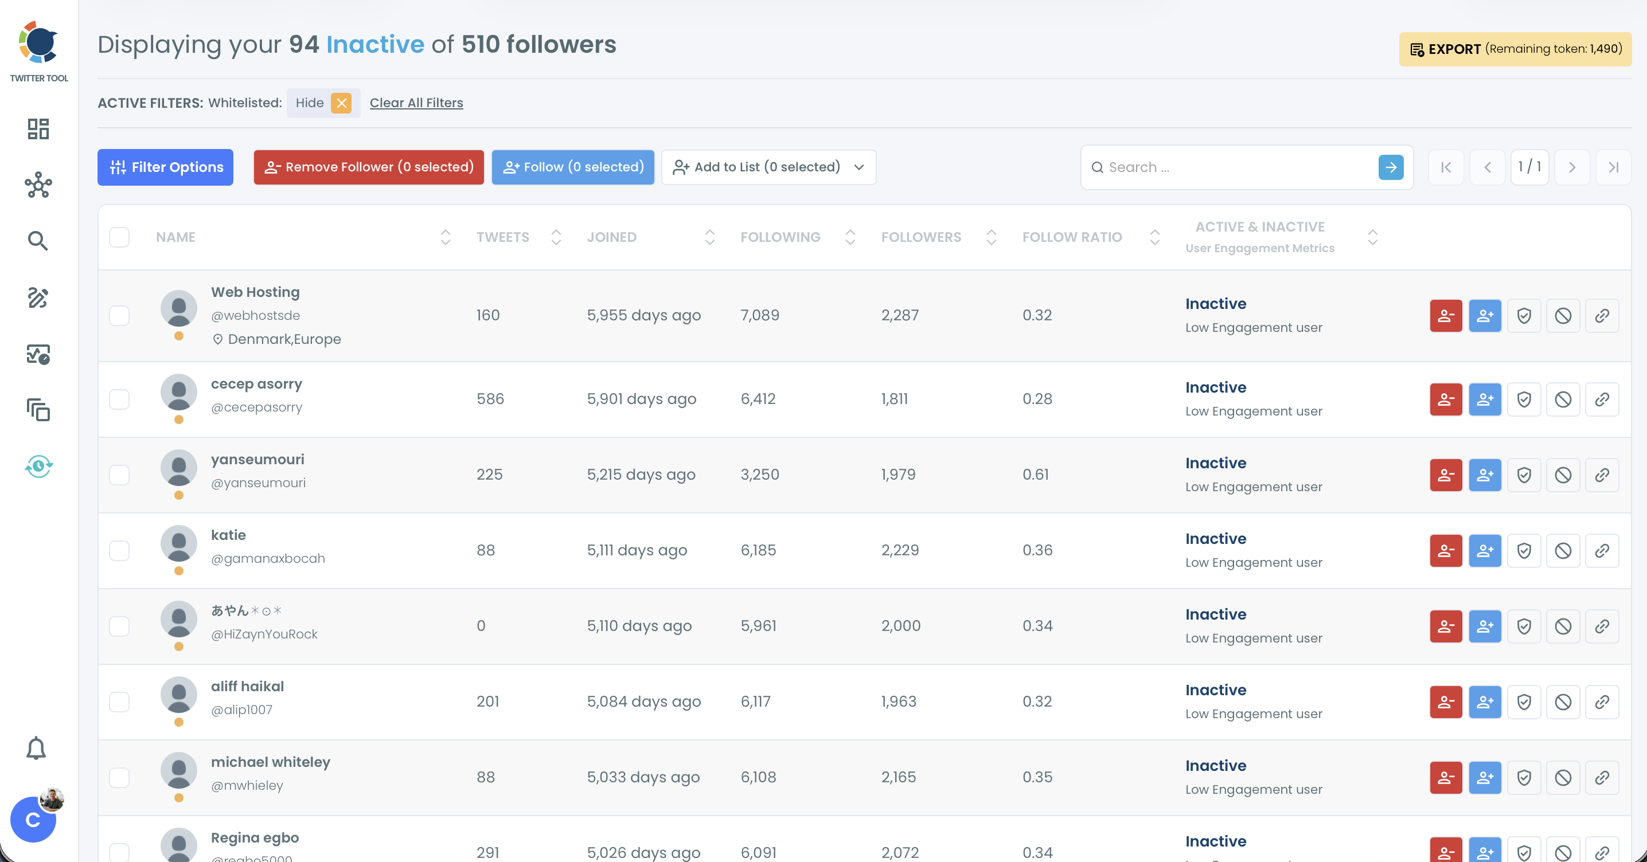The height and width of the screenshot is (862, 1647).
Task: Open the checklist monitor icon in sidebar
Action: pyautogui.click(x=38, y=354)
